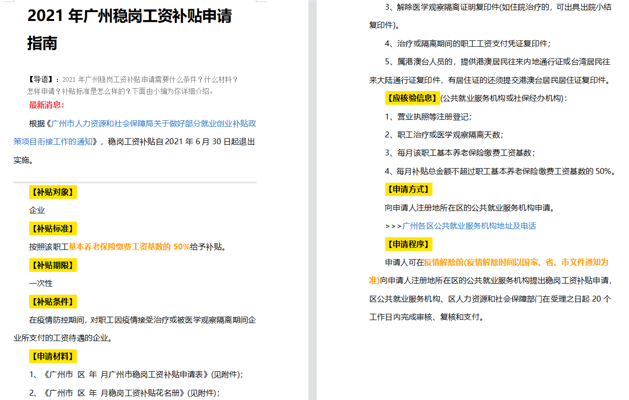This screenshot has width=629, height=400.
Task: Click the red 最新消息 heading
Action: coord(47,105)
